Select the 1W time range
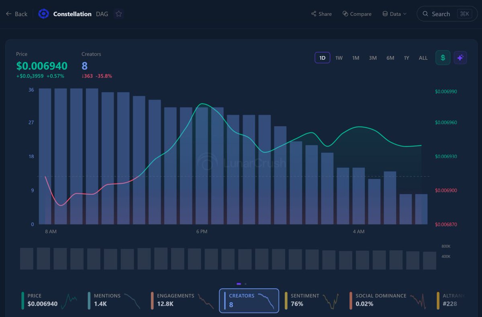 click(x=339, y=58)
